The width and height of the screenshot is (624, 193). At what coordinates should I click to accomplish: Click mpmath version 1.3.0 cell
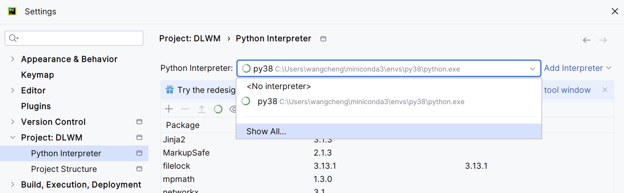323,179
